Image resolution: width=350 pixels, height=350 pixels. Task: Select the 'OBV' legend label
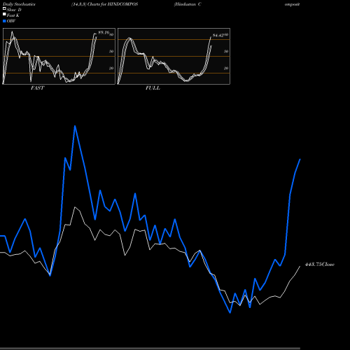coord(11,21)
